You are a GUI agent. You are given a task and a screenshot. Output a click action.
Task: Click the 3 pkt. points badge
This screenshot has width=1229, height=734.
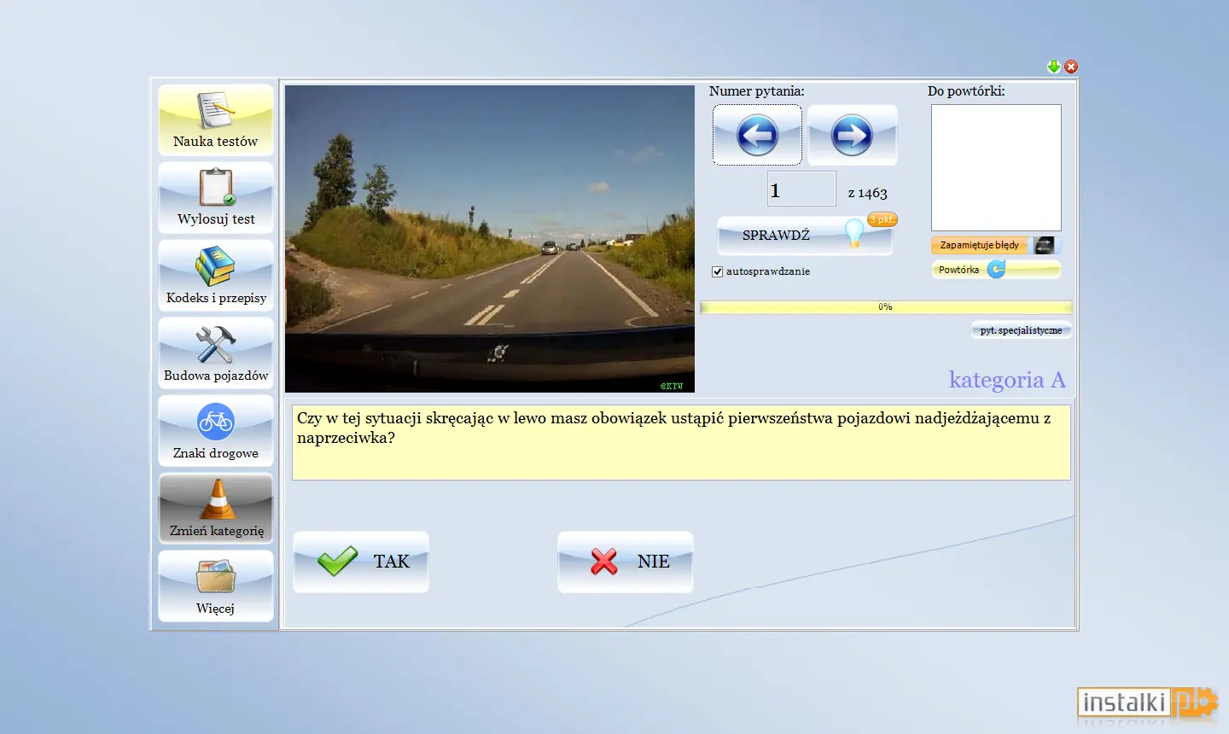coord(882,219)
